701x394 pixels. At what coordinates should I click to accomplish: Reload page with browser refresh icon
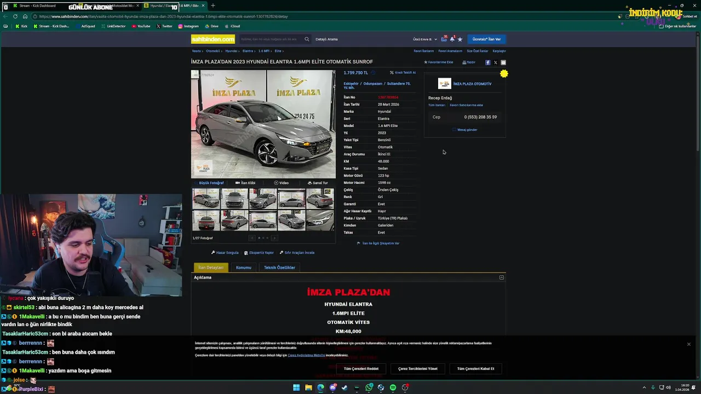[15, 16]
